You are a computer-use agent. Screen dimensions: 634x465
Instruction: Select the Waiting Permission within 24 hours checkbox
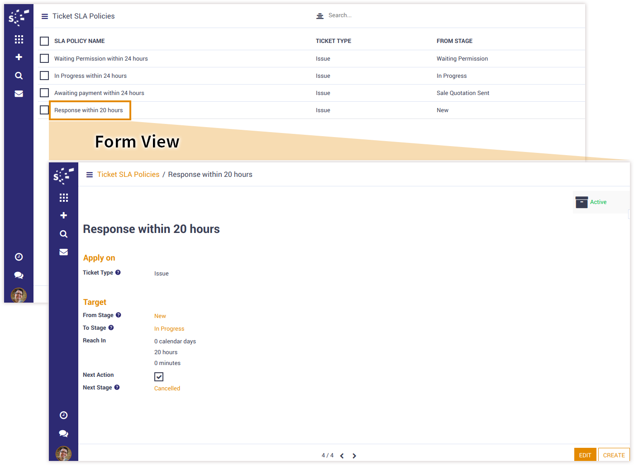point(44,58)
